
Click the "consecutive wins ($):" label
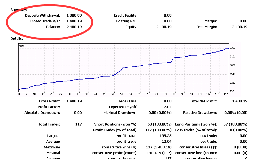click(x=120, y=147)
